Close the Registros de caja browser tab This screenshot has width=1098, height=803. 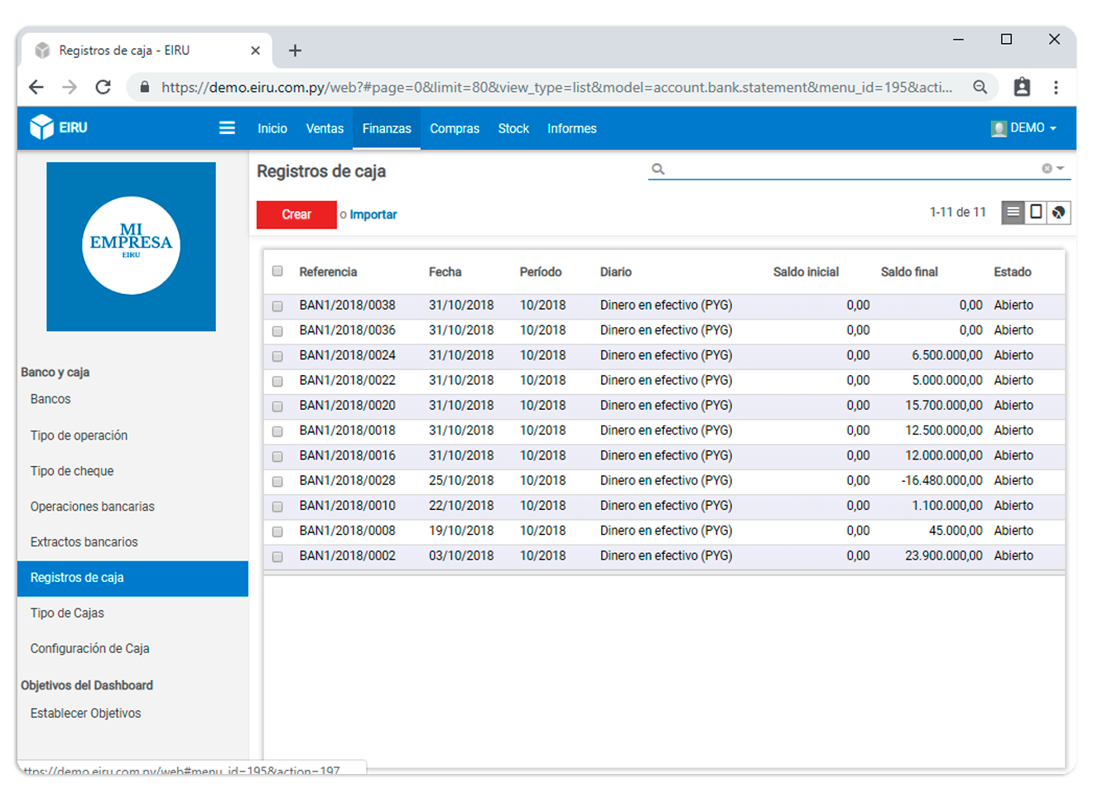255,50
